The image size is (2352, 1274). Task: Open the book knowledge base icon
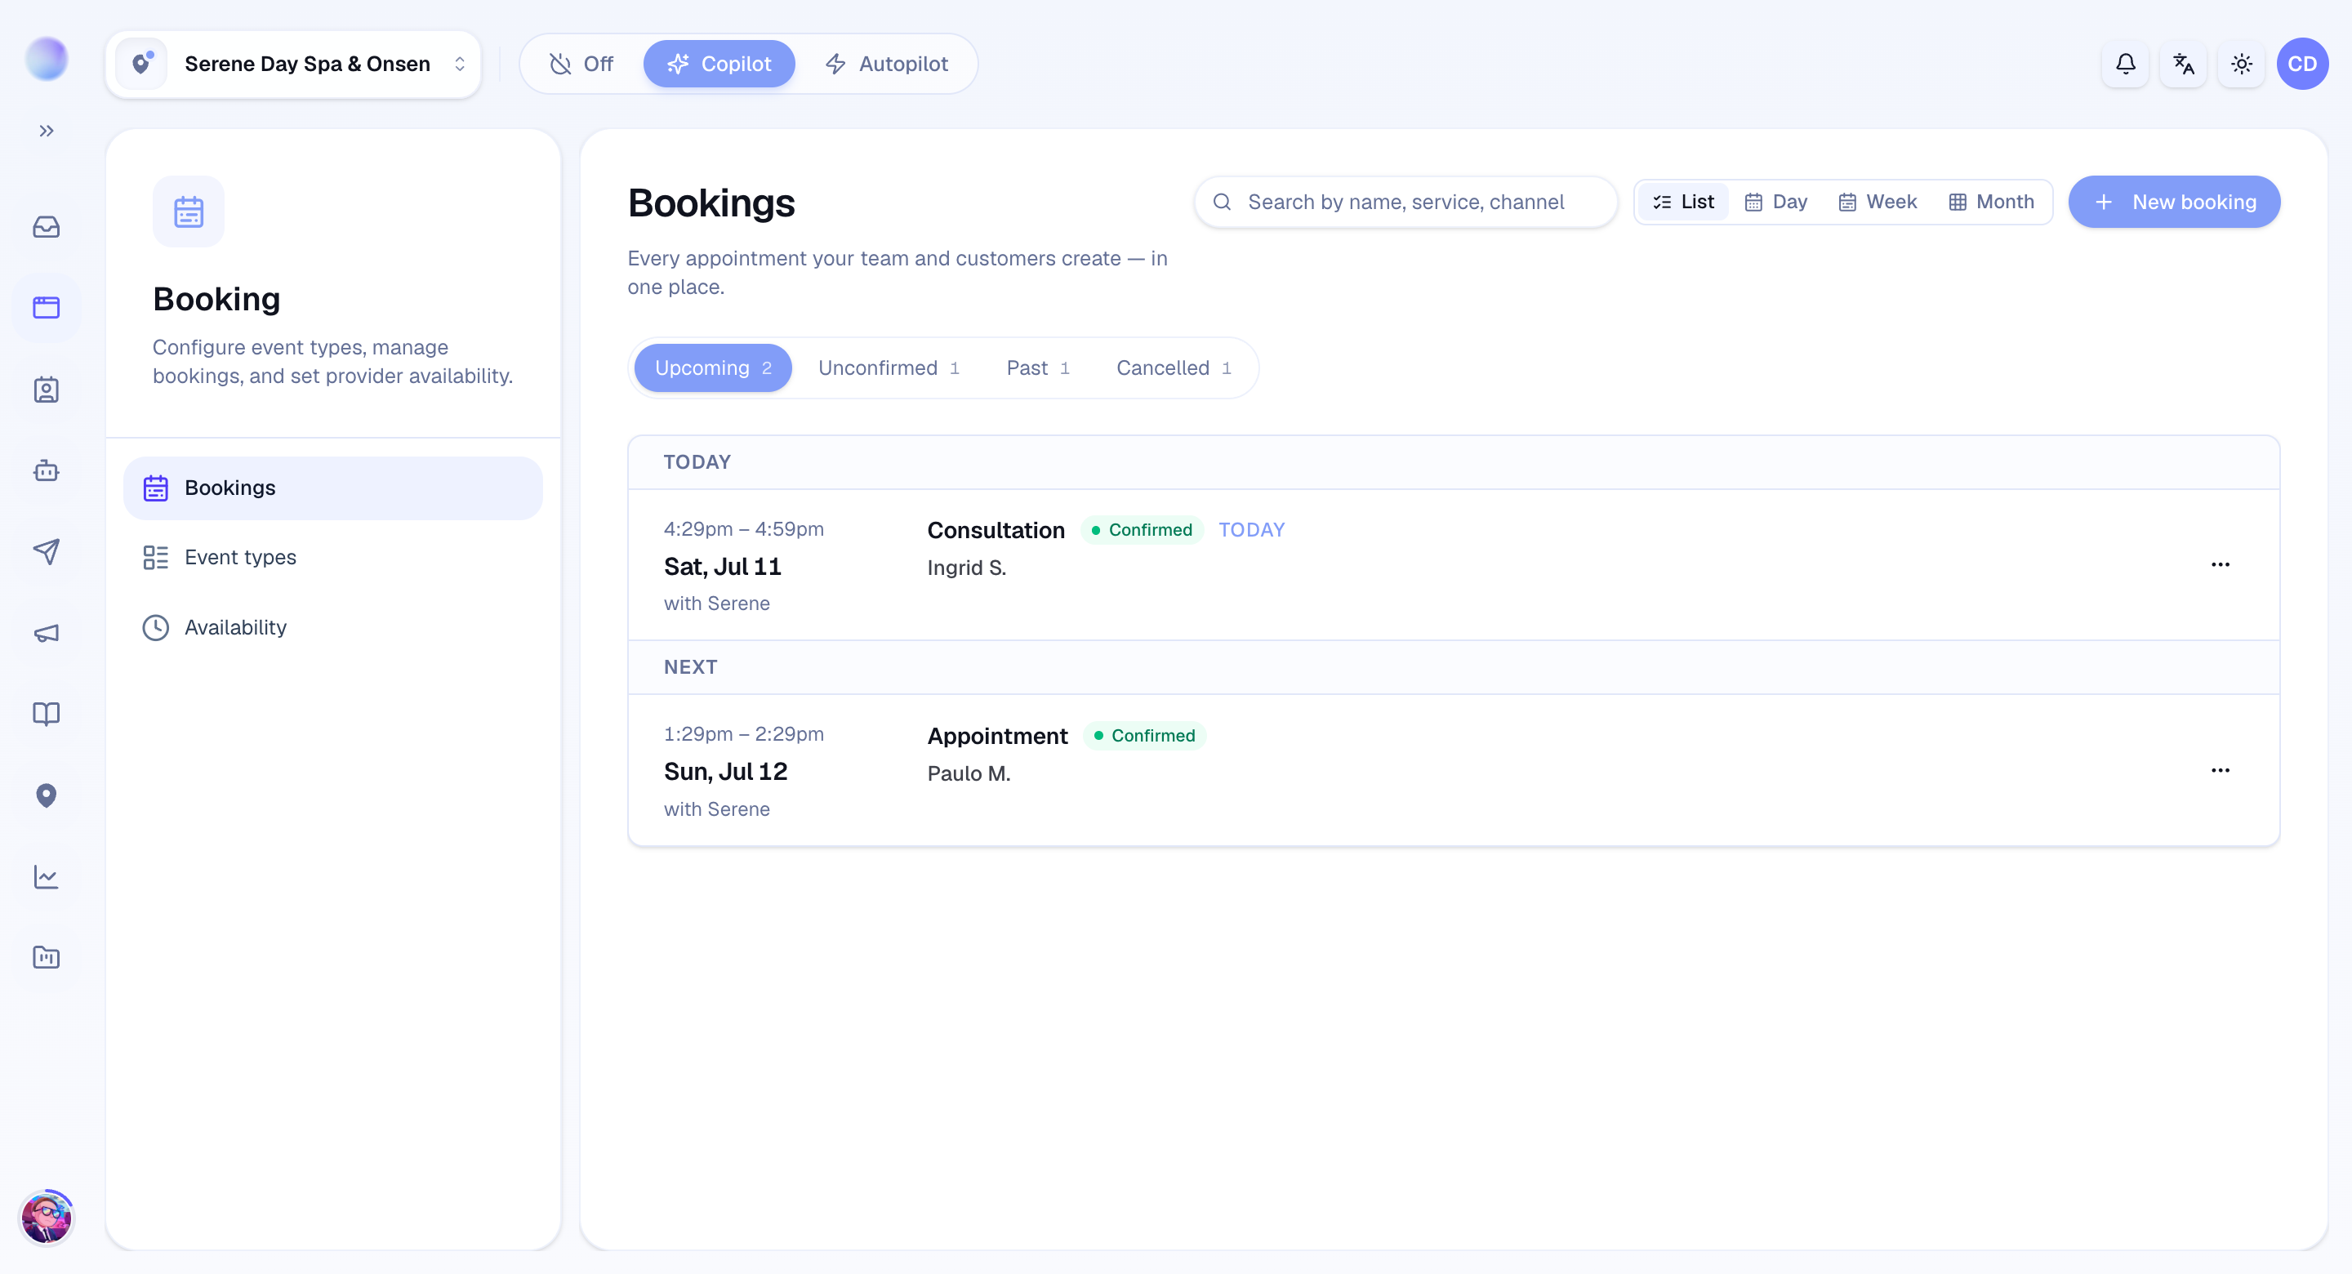point(46,713)
